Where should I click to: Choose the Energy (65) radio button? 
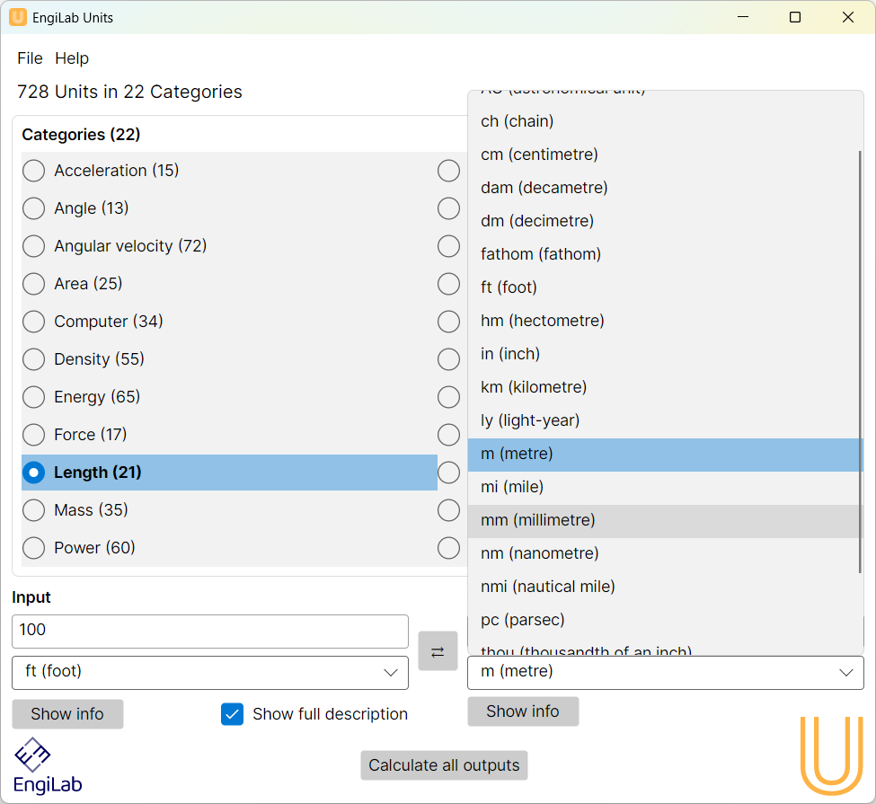pyautogui.click(x=34, y=397)
